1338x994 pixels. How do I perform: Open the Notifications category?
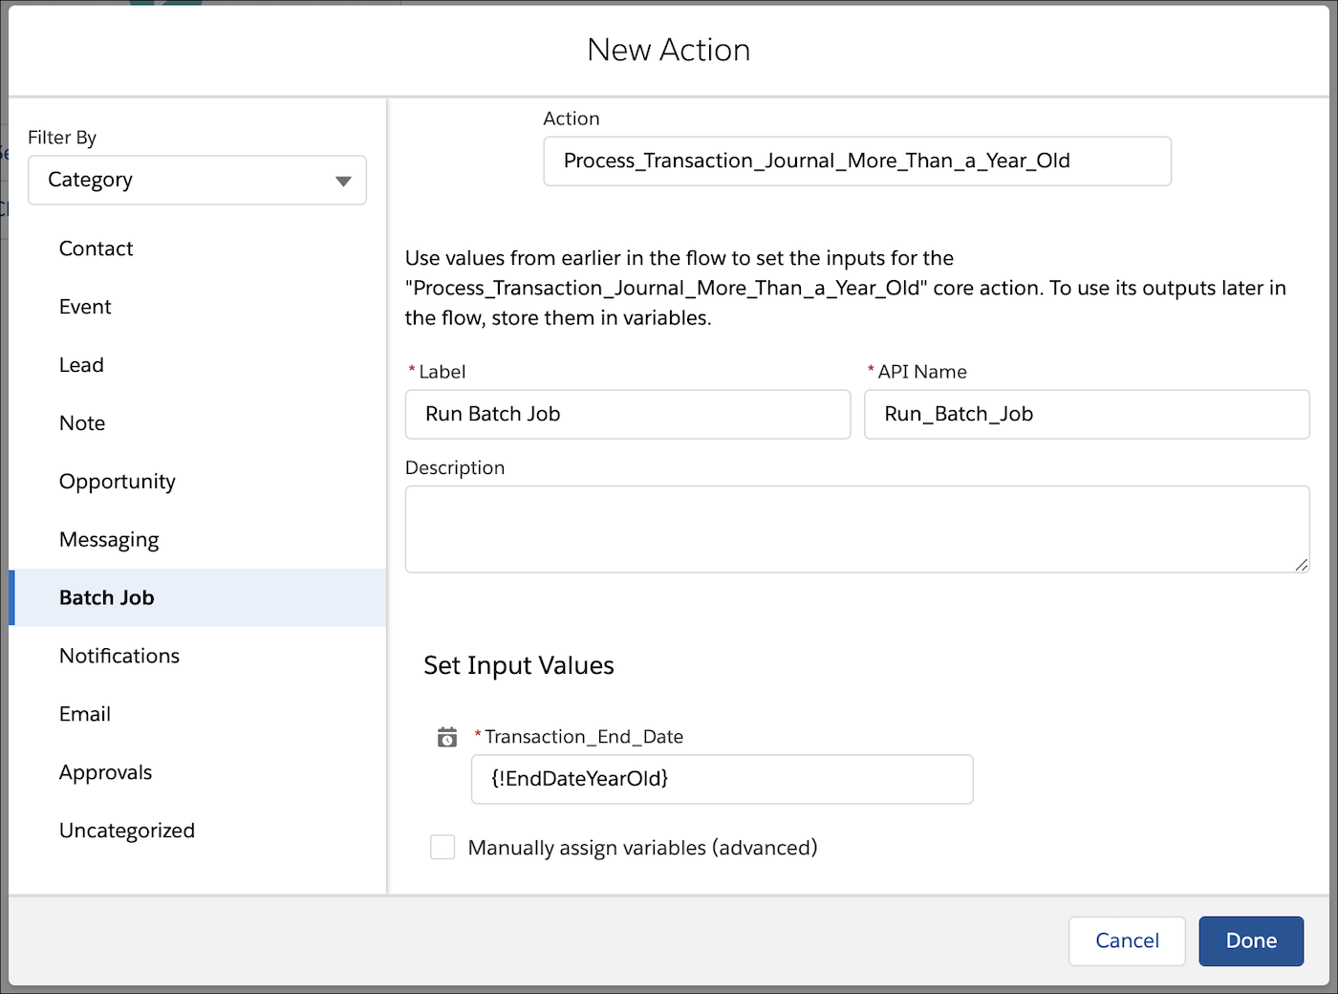point(119,657)
